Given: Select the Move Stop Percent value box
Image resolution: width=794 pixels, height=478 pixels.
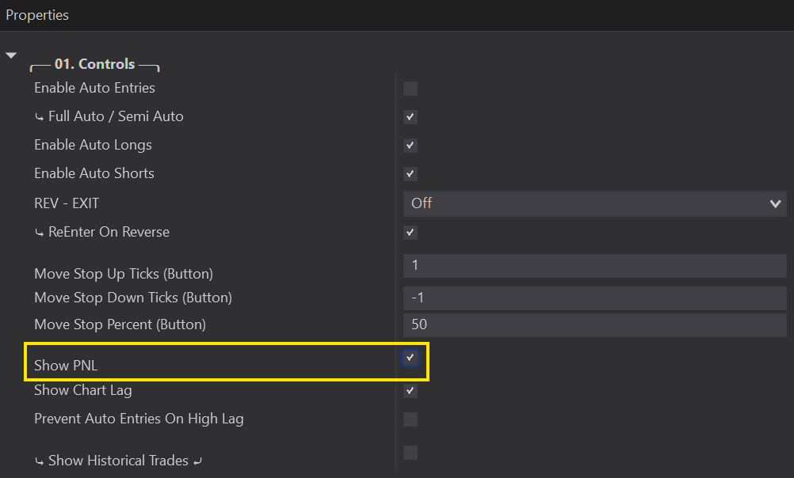Looking at the screenshot, I should tap(594, 324).
